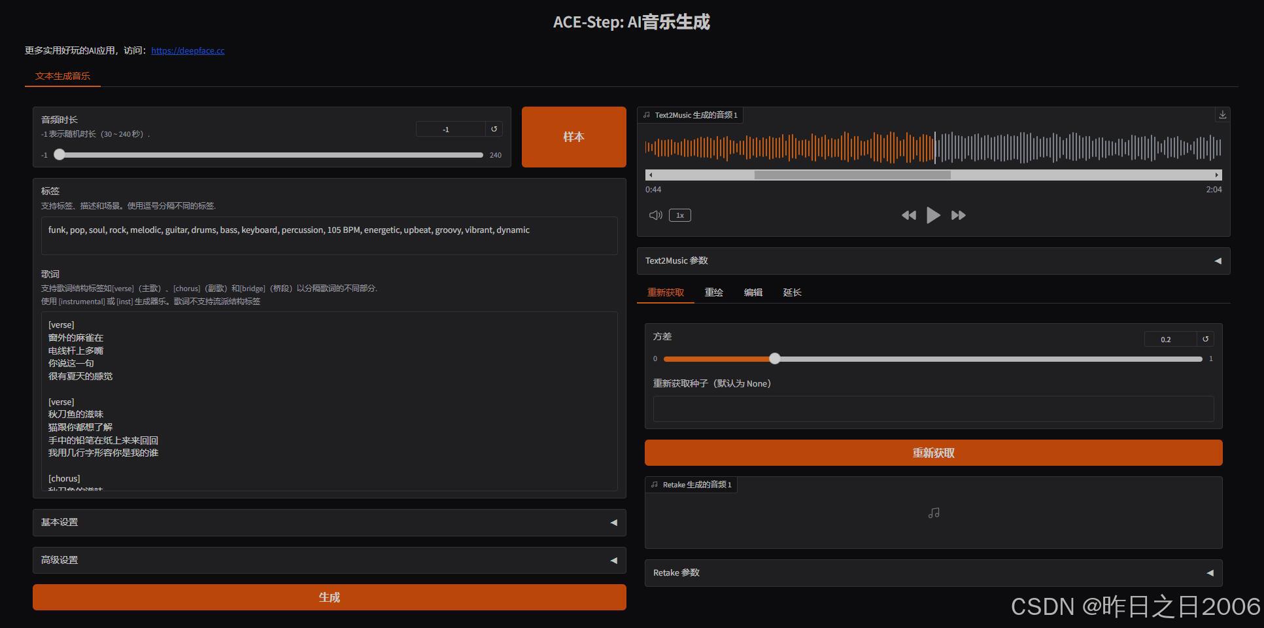Click the 样本 sample button
Image resolution: width=1264 pixels, height=628 pixels.
[x=574, y=137]
